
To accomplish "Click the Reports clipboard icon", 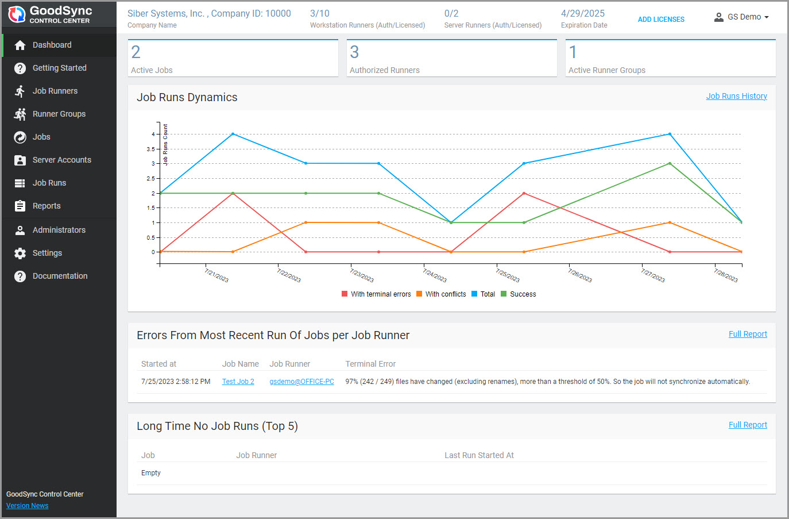I will point(20,206).
